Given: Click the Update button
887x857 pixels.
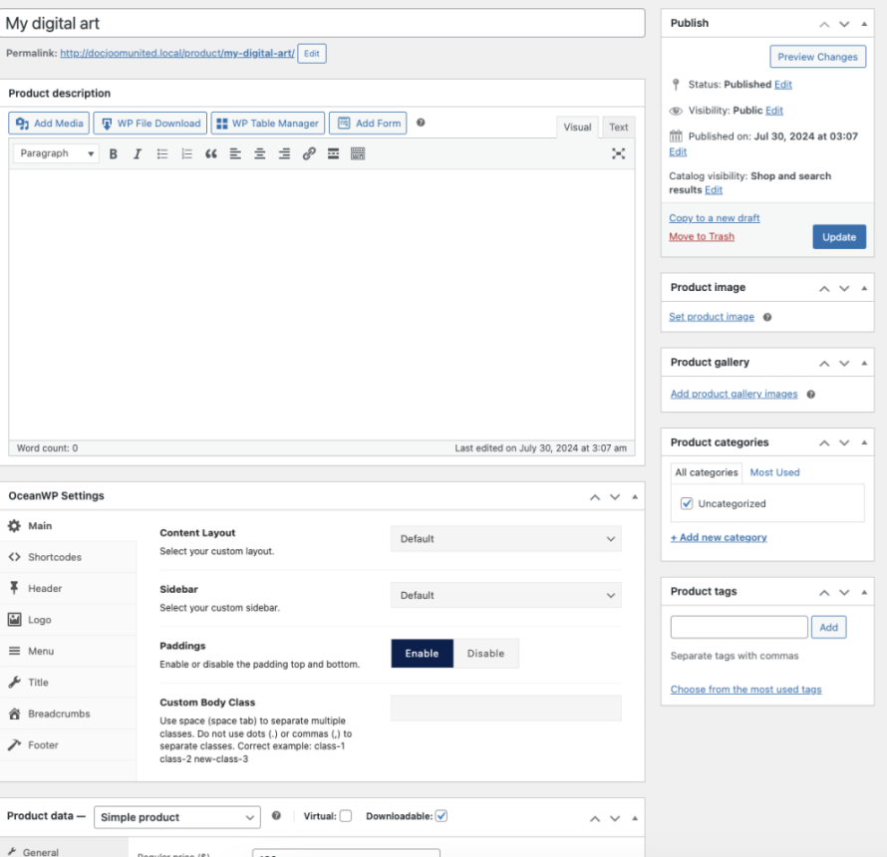Looking at the screenshot, I should [x=838, y=237].
